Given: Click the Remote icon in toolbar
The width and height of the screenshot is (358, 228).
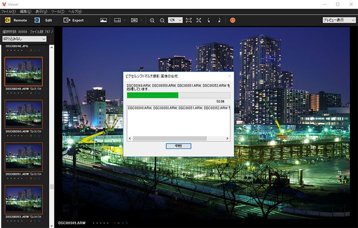Looking at the screenshot, I should 8,20.
